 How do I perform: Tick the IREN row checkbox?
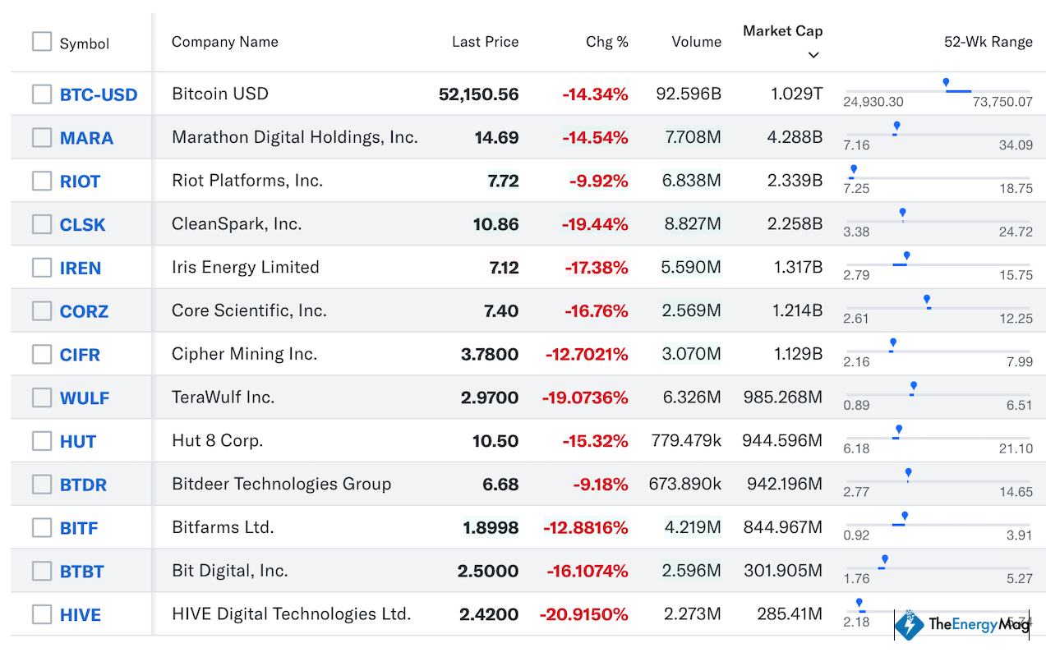[42, 267]
